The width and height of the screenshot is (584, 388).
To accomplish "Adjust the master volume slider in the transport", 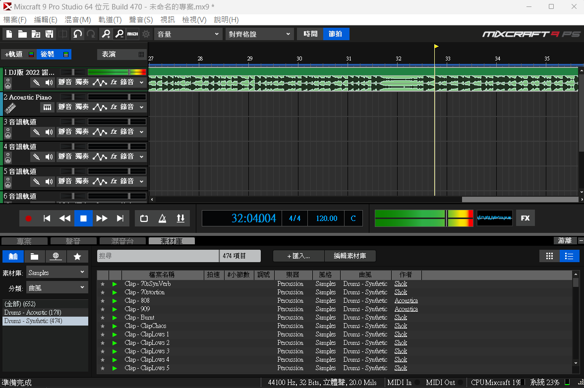I will pyautogui.click(x=447, y=218).
